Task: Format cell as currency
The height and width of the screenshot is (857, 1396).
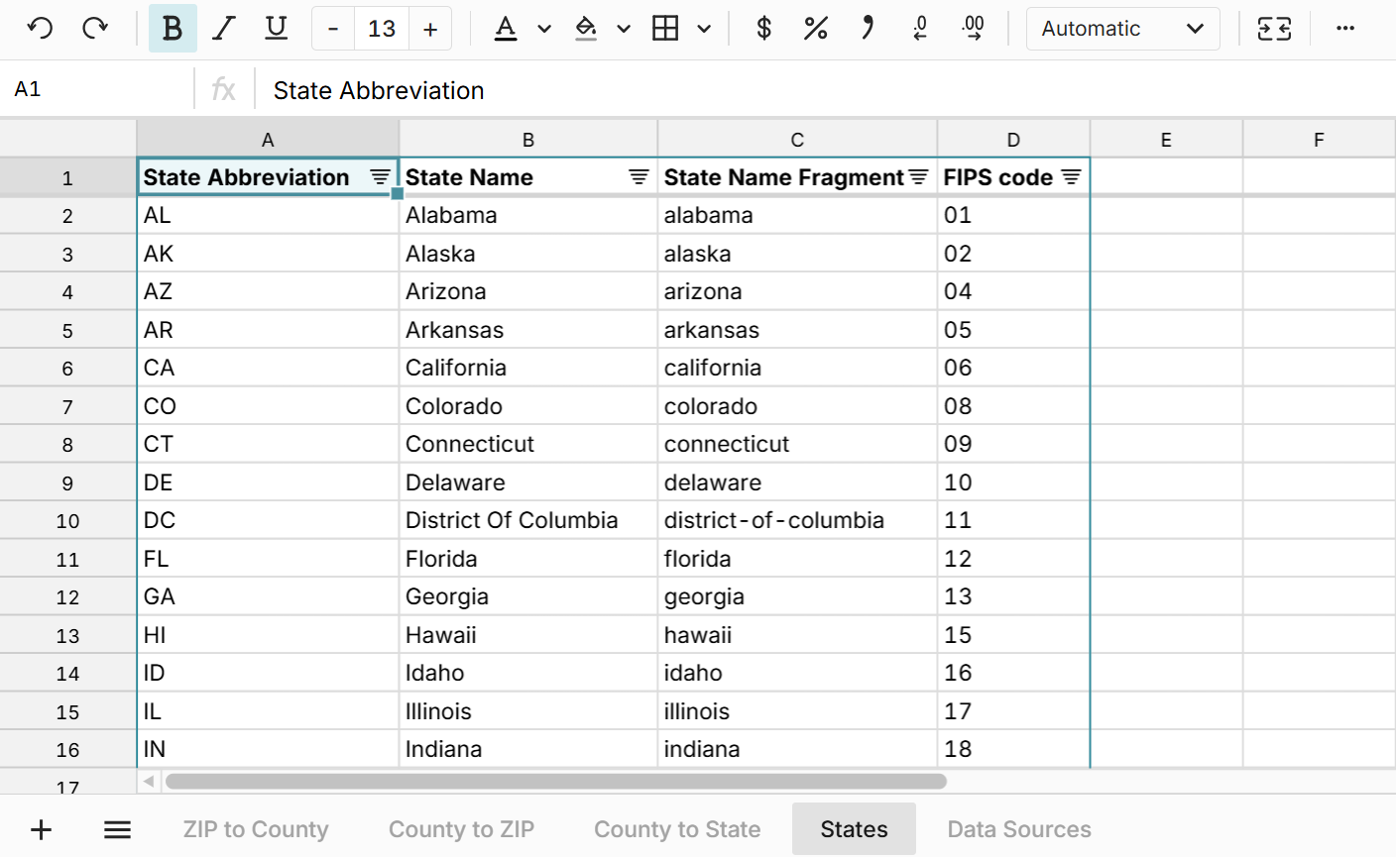Action: point(762,28)
